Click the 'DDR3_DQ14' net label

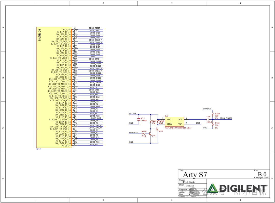(x=95, y=64)
